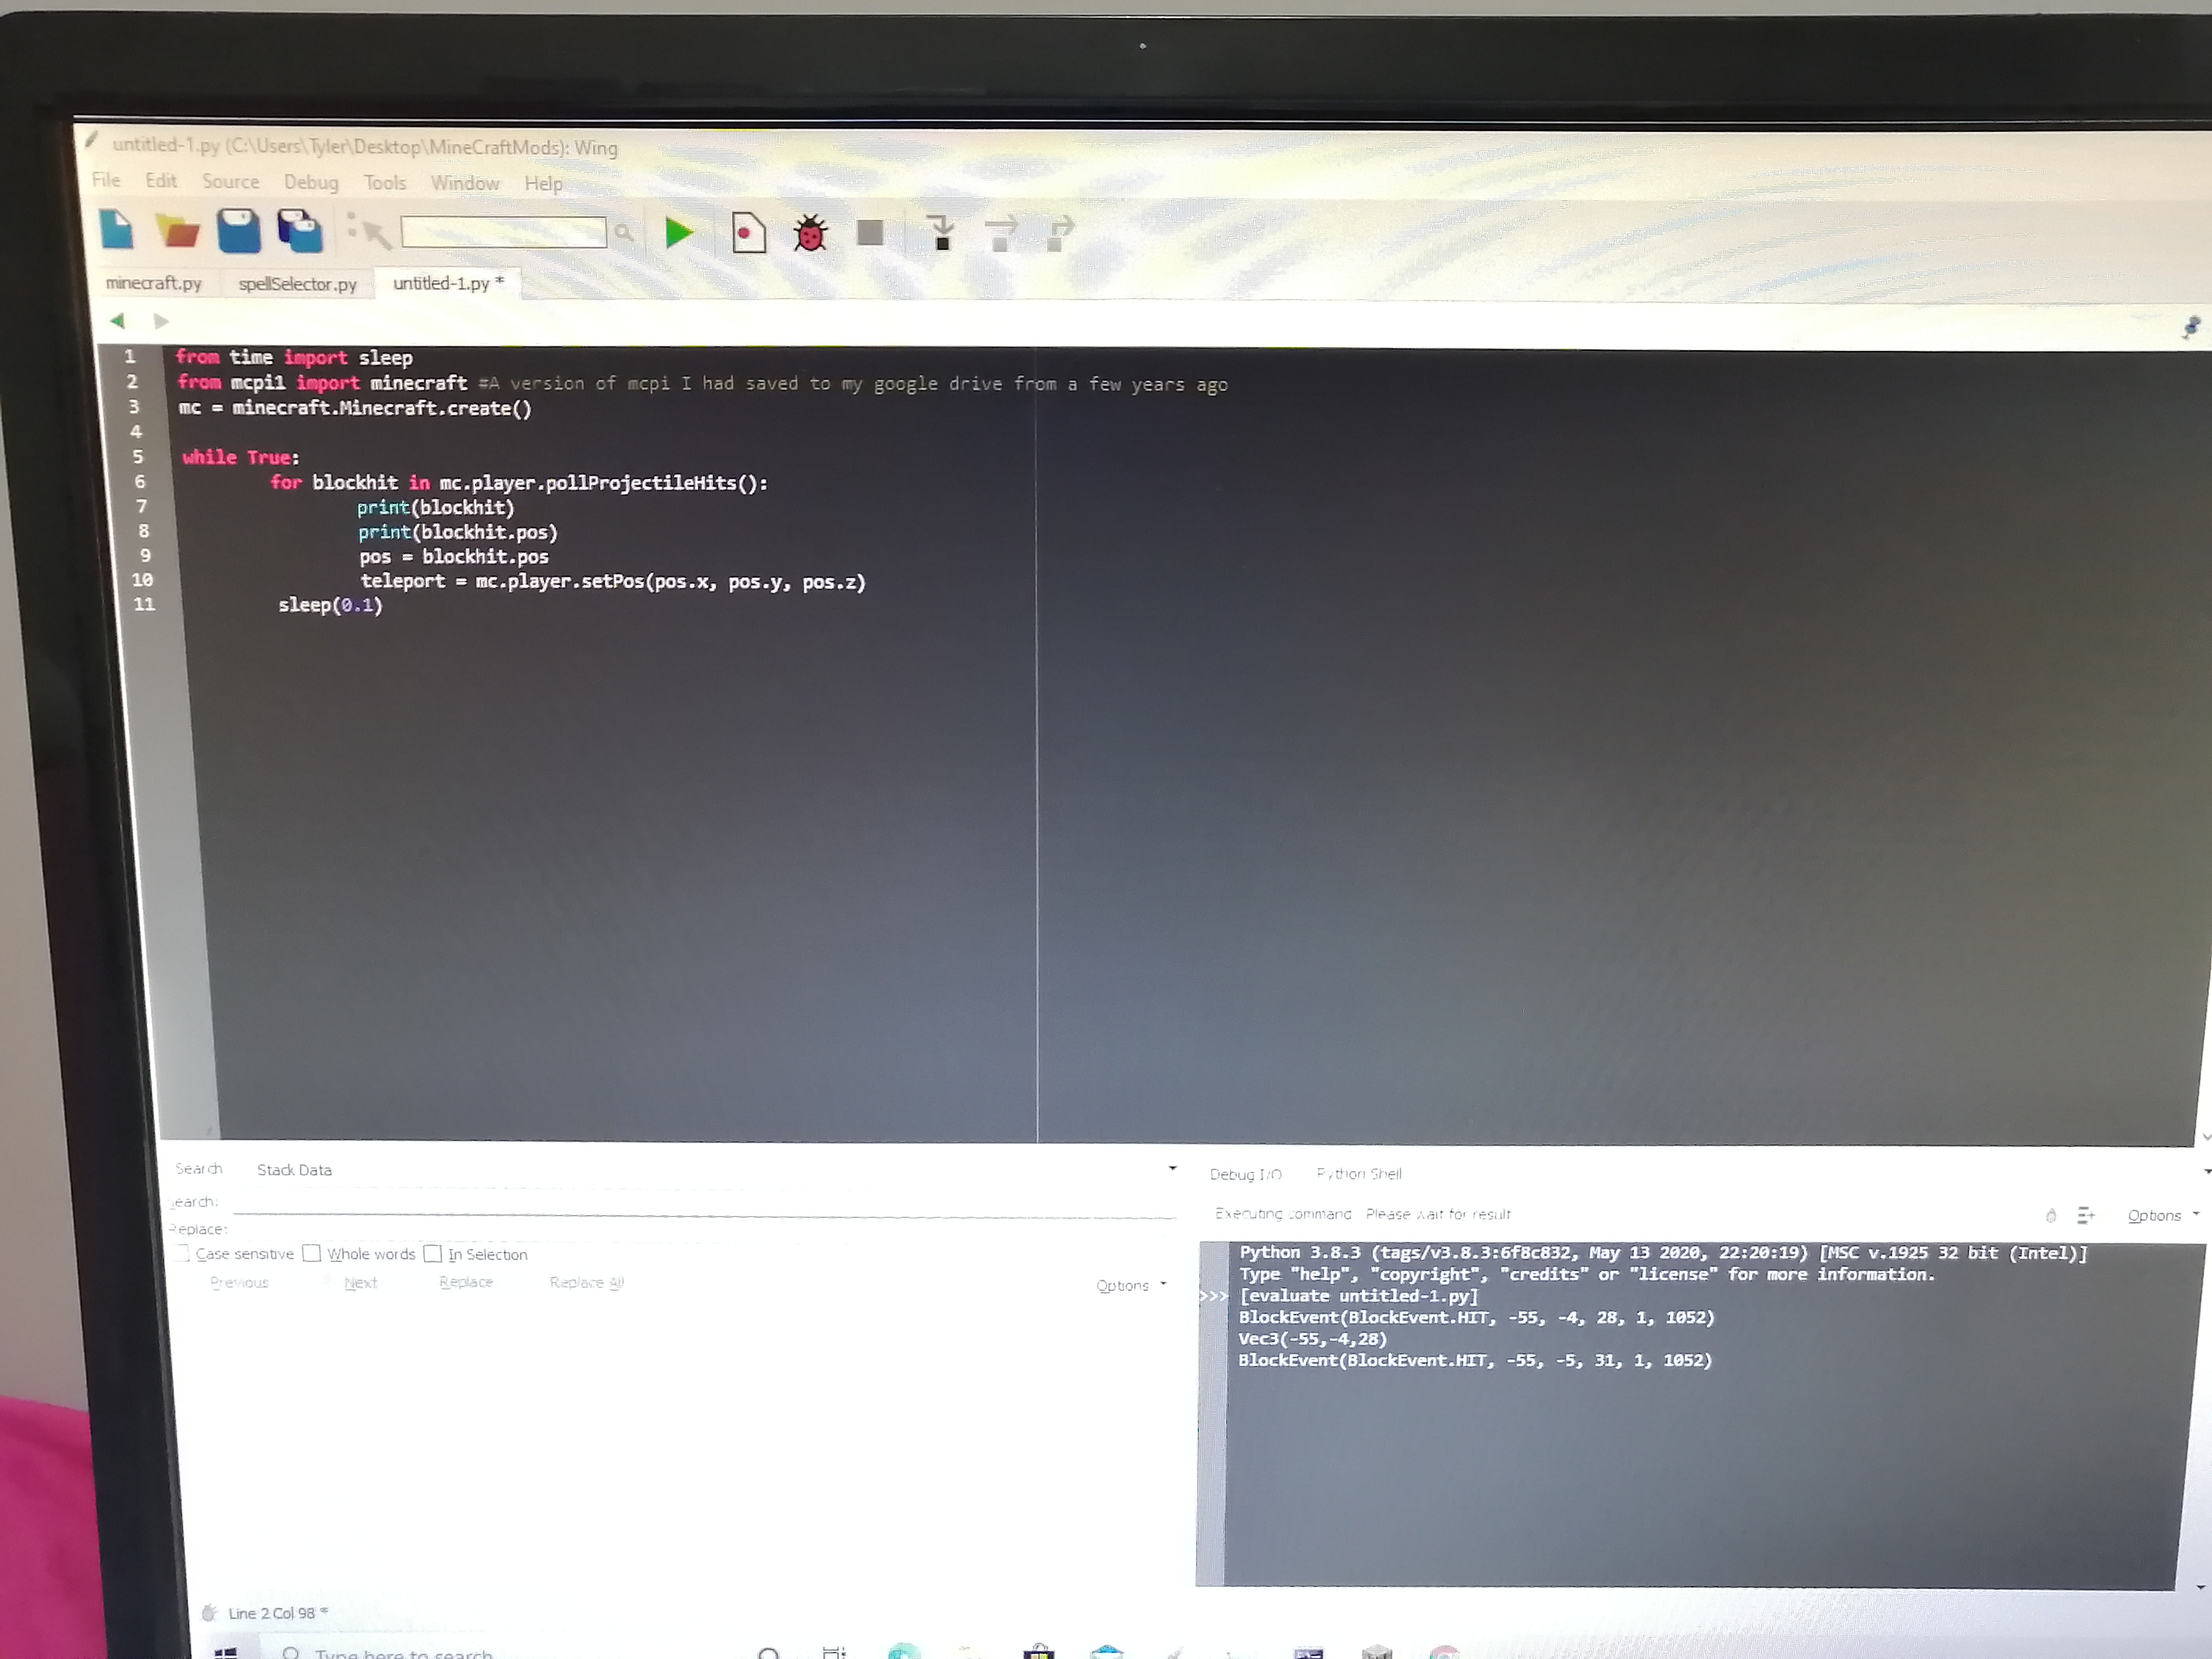Click the Windows Start button
The width and height of the screenshot is (2212, 1659).
tap(226, 1652)
